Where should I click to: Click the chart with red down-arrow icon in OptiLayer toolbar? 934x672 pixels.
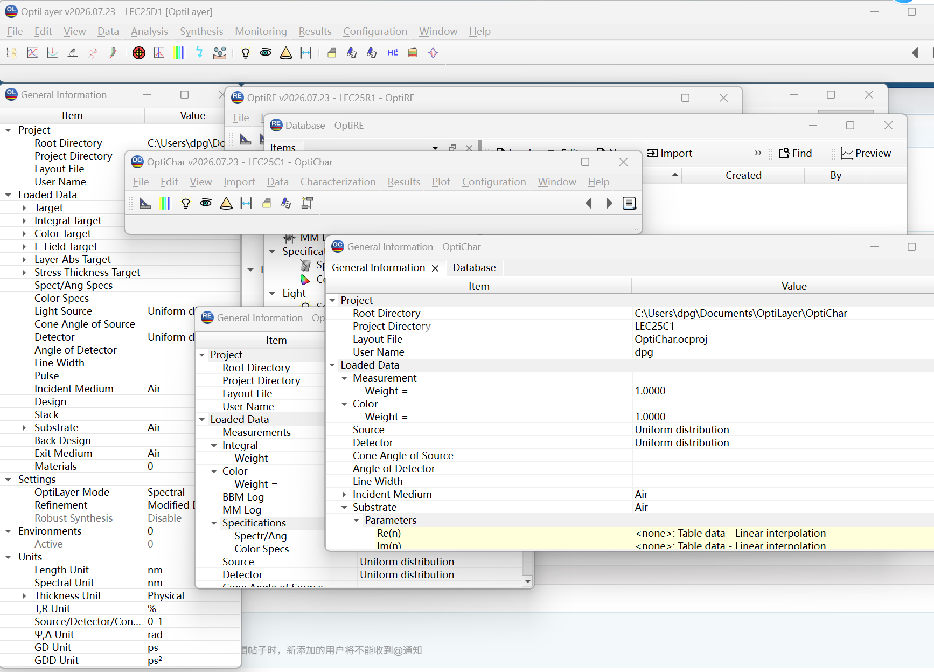click(x=52, y=53)
